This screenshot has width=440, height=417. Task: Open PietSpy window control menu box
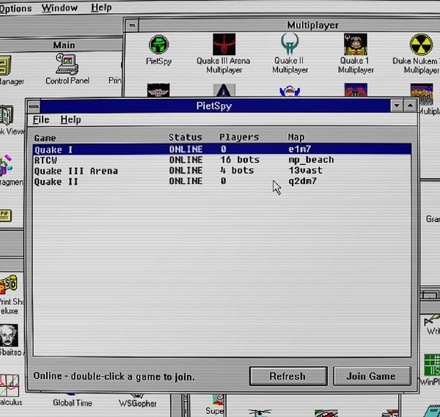[x=34, y=106]
